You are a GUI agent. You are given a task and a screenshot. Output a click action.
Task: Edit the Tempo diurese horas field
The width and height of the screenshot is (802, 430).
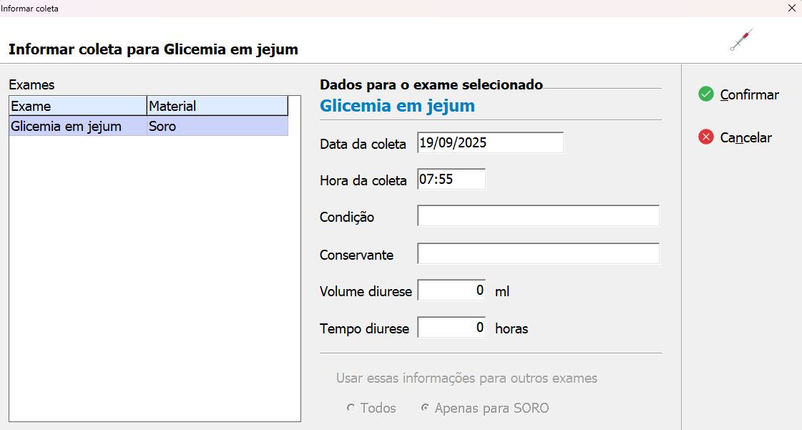tap(451, 327)
